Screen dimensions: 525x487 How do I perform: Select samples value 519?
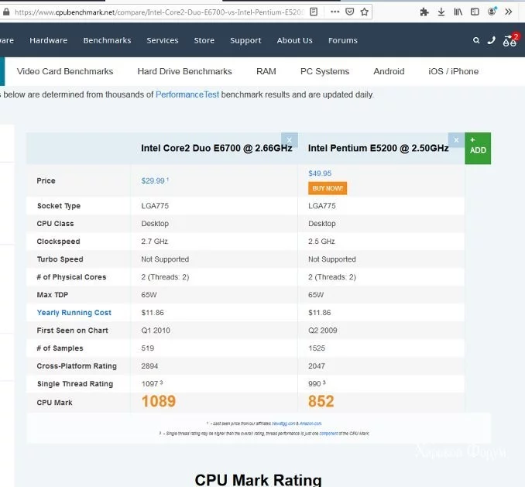pos(148,348)
